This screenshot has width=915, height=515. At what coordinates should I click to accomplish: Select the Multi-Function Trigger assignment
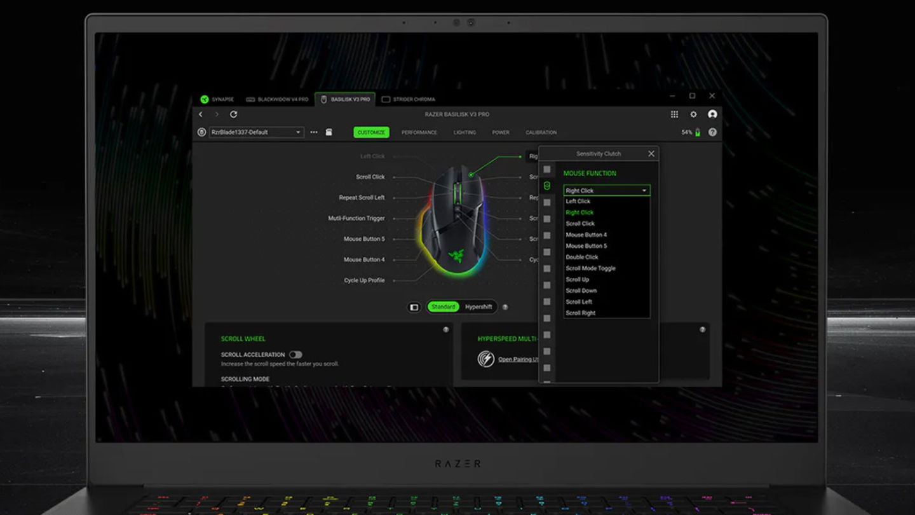tap(356, 218)
